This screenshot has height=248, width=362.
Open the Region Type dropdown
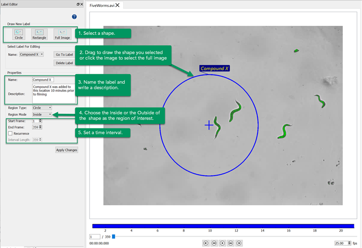point(42,108)
